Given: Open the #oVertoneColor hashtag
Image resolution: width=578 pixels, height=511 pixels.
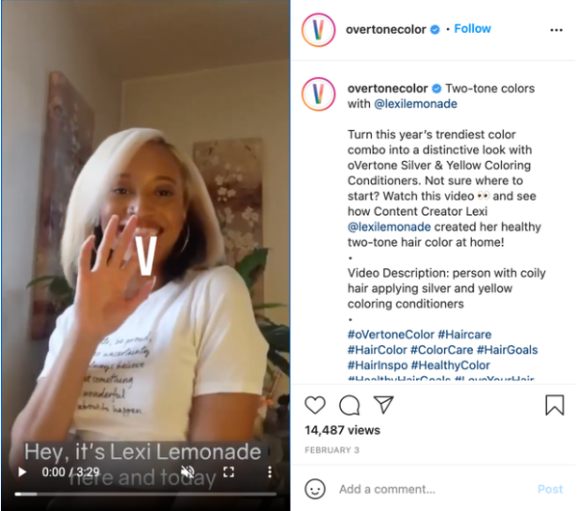Looking at the screenshot, I should pyautogui.click(x=391, y=335).
